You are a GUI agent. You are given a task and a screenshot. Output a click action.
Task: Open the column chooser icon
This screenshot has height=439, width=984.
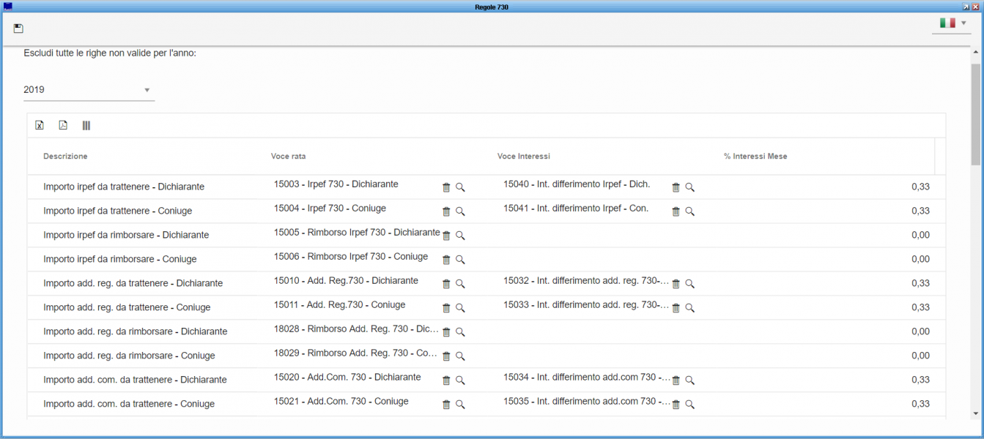point(86,125)
